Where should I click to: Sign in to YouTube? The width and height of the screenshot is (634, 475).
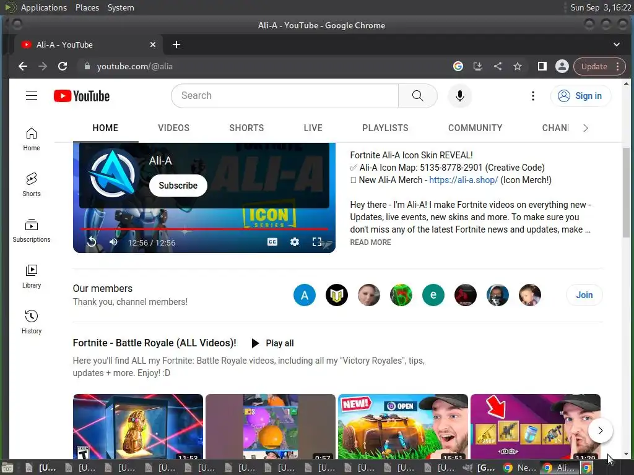(x=581, y=96)
